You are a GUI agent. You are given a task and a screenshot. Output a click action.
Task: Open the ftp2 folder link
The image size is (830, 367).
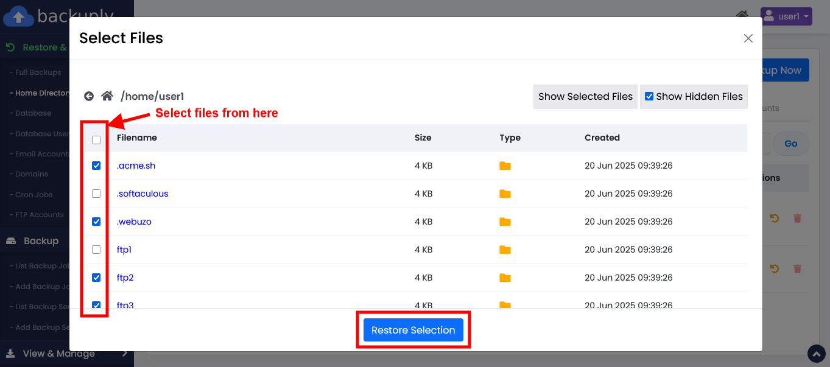(125, 278)
